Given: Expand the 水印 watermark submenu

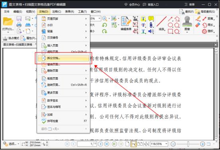Looking at the screenshot, I should click(64, 25).
